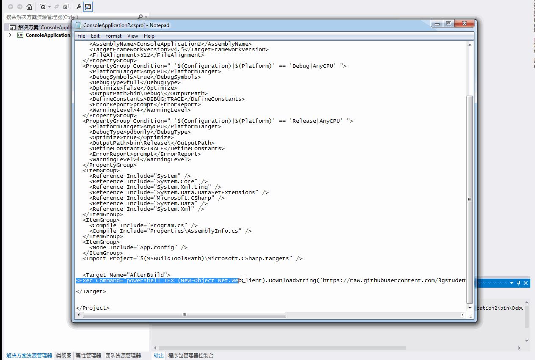Toggle auto-hide pin on the Output panel
The width and height of the screenshot is (535, 360).
click(x=518, y=283)
